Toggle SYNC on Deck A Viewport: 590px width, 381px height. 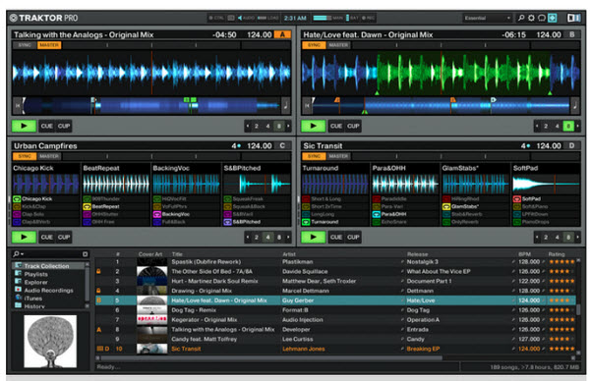(25, 45)
